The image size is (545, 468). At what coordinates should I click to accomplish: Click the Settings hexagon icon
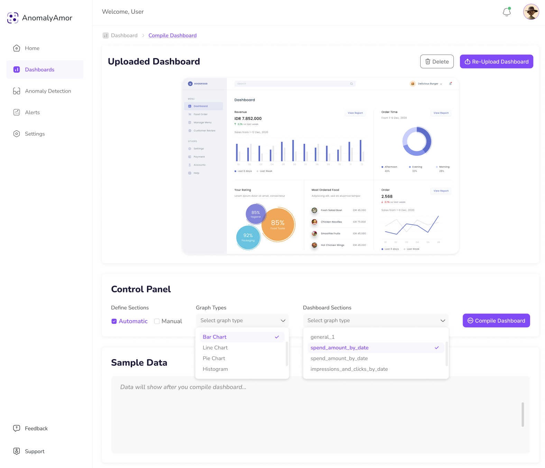tap(17, 134)
